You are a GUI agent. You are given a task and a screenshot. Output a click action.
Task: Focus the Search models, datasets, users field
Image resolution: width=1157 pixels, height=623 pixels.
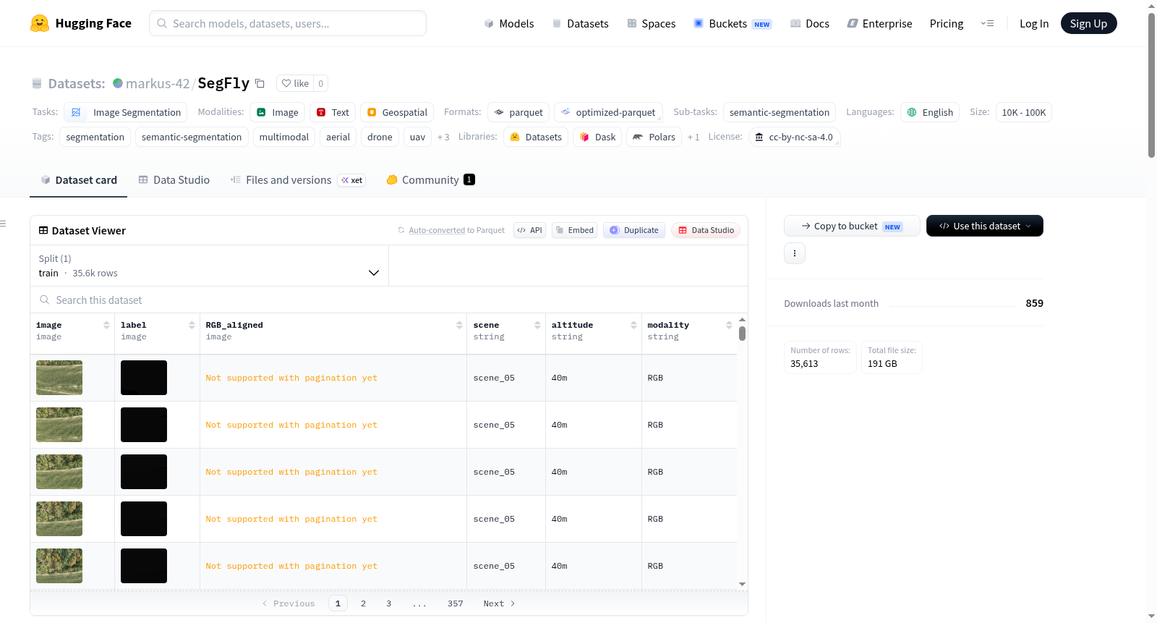pyautogui.click(x=288, y=23)
